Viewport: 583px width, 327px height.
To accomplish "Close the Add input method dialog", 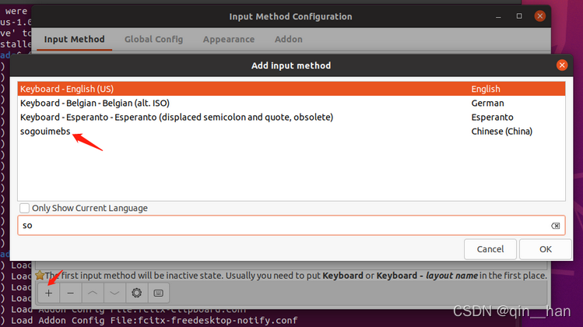I will (x=562, y=65).
